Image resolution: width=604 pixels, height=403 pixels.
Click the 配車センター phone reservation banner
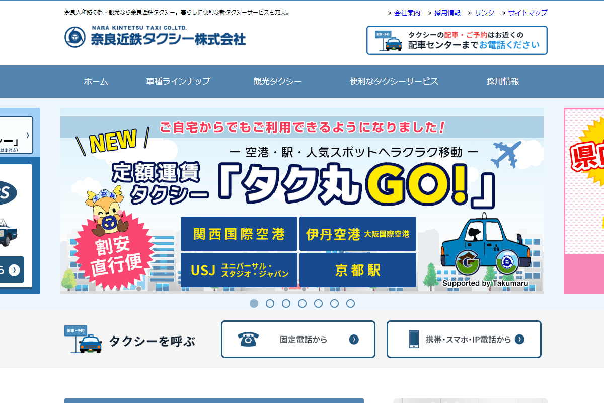point(457,40)
